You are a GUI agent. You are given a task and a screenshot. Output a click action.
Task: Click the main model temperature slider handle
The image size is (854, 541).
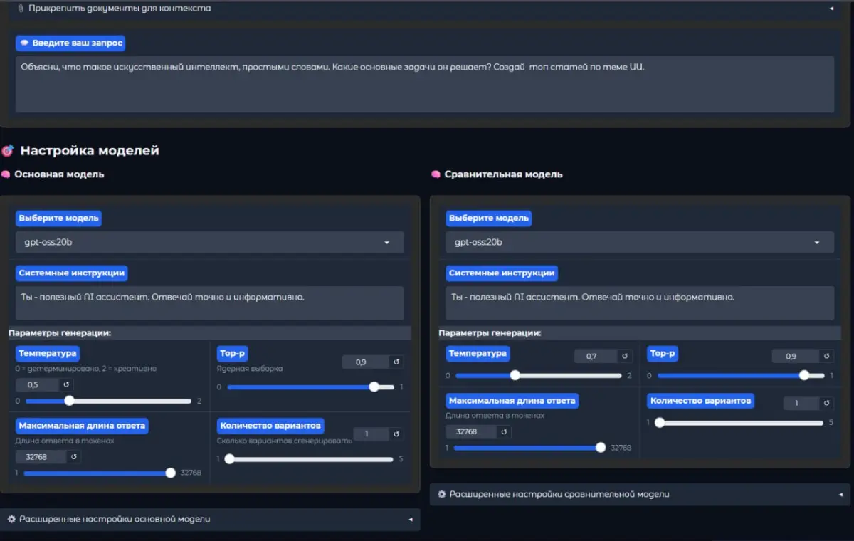[x=68, y=401]
